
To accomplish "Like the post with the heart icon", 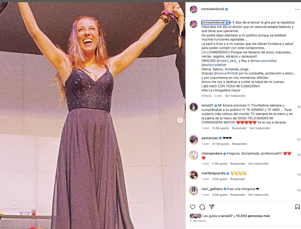I will click(x=193, y=207).
